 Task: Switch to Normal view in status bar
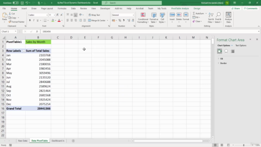coord(215,145)
